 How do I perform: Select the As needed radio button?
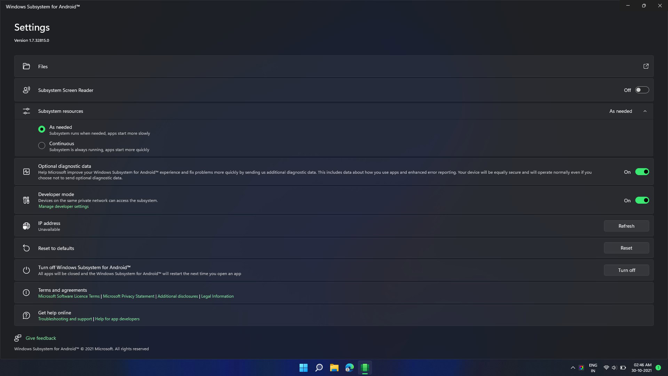click(x=42, y=129)
